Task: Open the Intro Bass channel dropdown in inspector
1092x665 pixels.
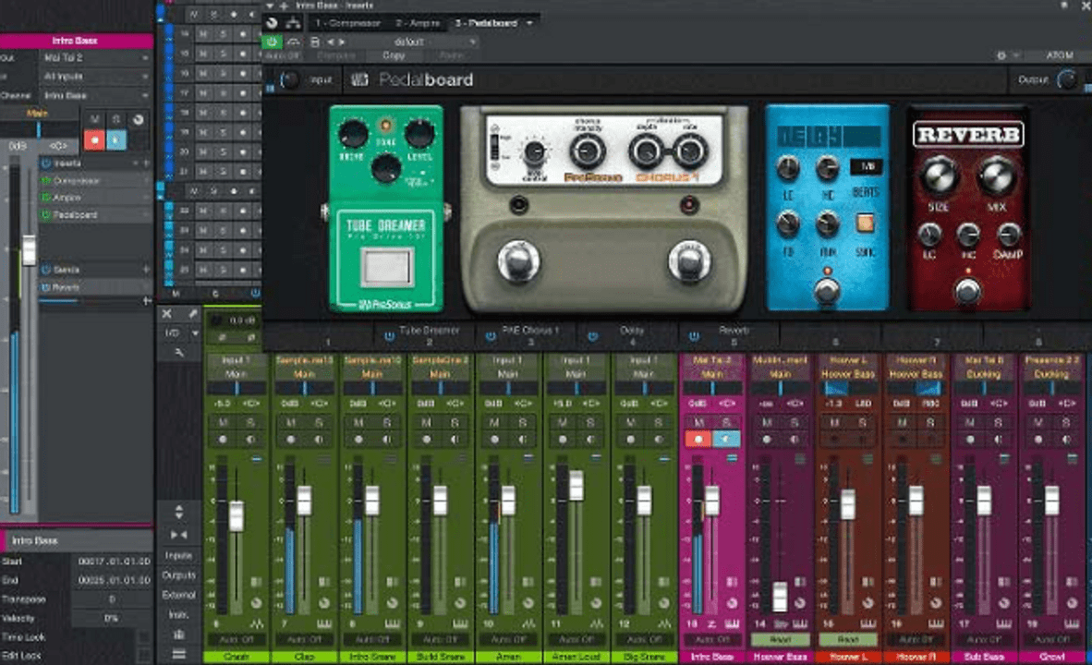Action: [x=95, y=95]
